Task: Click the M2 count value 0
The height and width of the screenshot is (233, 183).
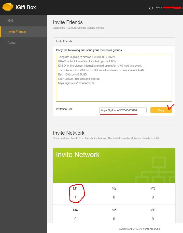Action: [x=114, y=197]
